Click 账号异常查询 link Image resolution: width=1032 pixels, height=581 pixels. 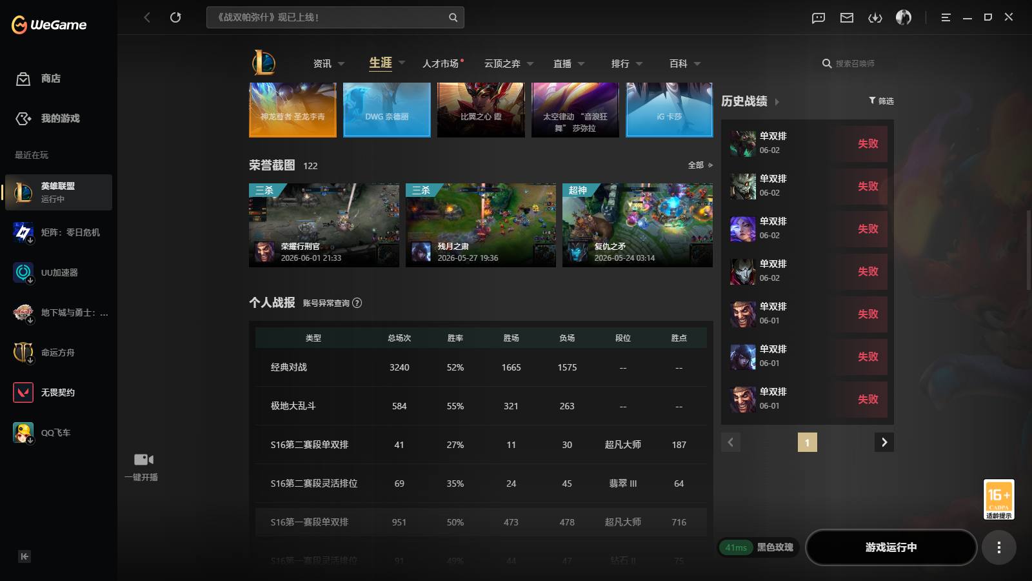[x=326, y=303]
